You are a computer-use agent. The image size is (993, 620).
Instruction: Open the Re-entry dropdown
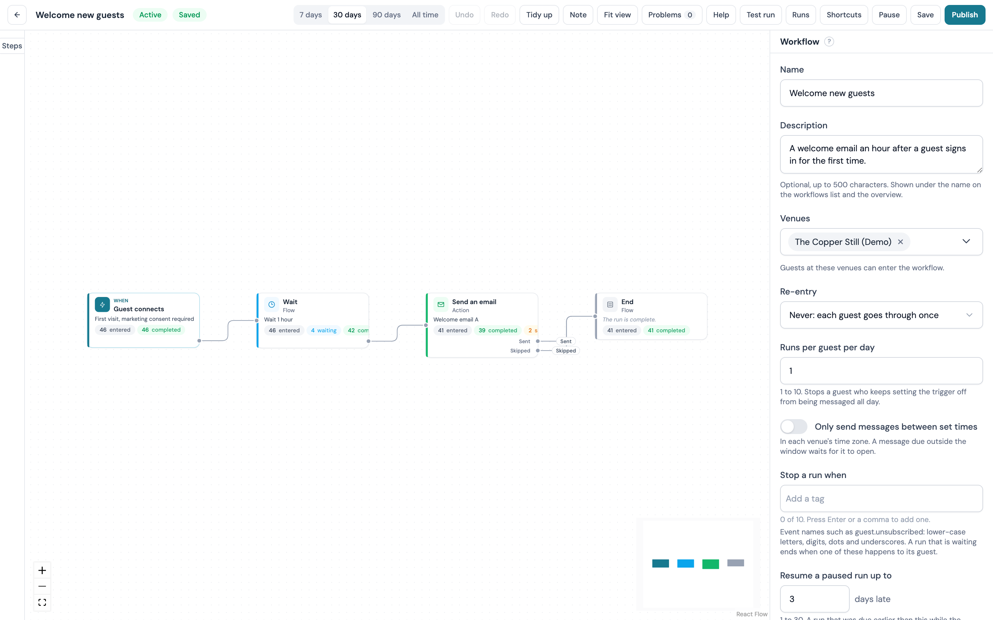881,315
